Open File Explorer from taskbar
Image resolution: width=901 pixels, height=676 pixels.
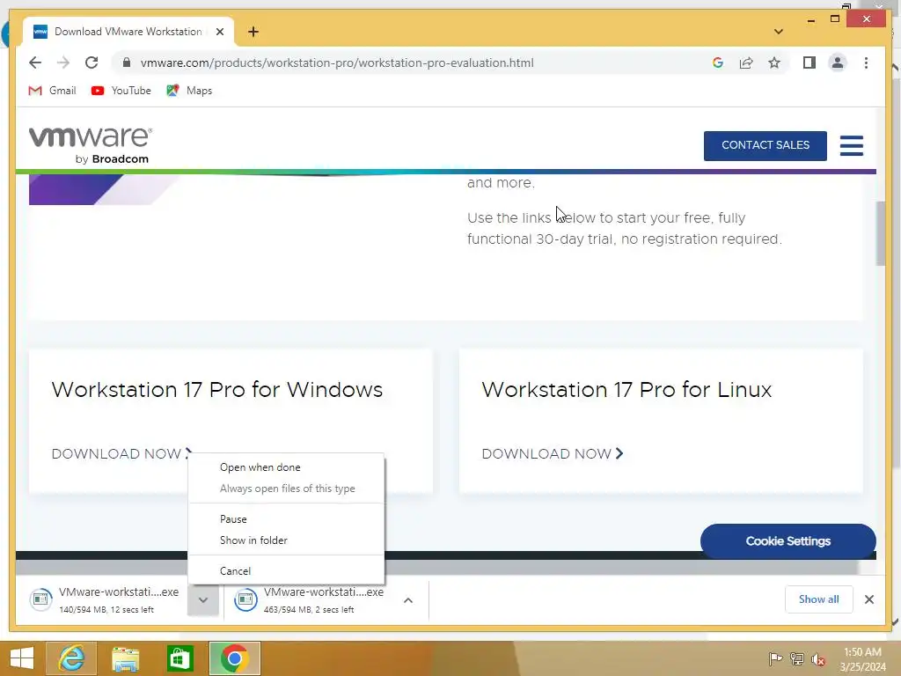[x=125, y=658]
